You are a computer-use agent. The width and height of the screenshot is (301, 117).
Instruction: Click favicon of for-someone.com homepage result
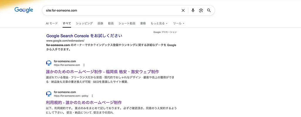[x=49, y=63]
